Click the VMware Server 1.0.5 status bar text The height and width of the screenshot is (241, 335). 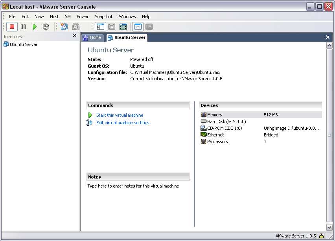296,236
